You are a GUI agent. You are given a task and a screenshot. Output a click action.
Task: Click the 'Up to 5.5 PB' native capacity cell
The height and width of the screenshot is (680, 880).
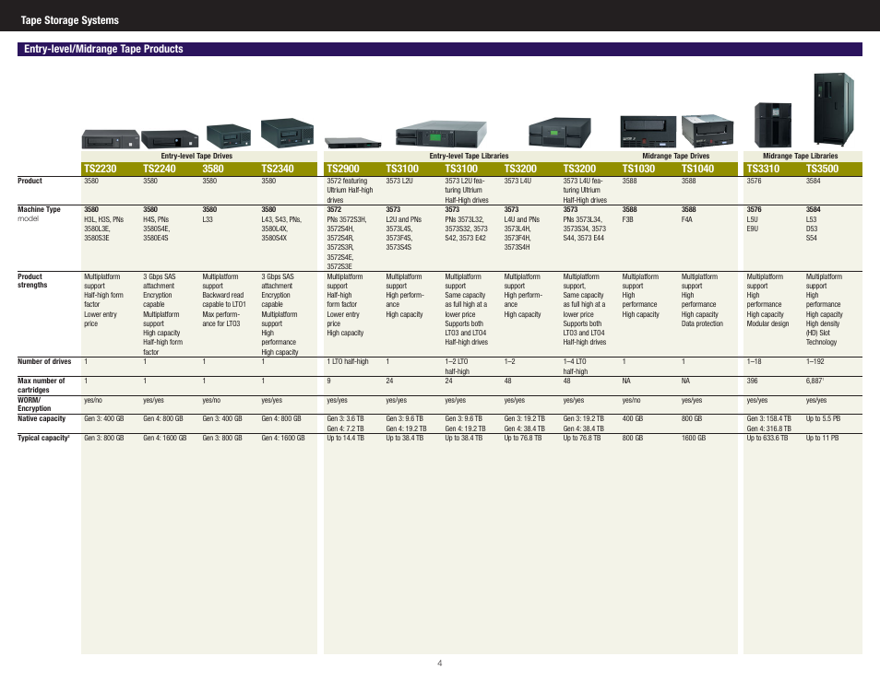824,418
